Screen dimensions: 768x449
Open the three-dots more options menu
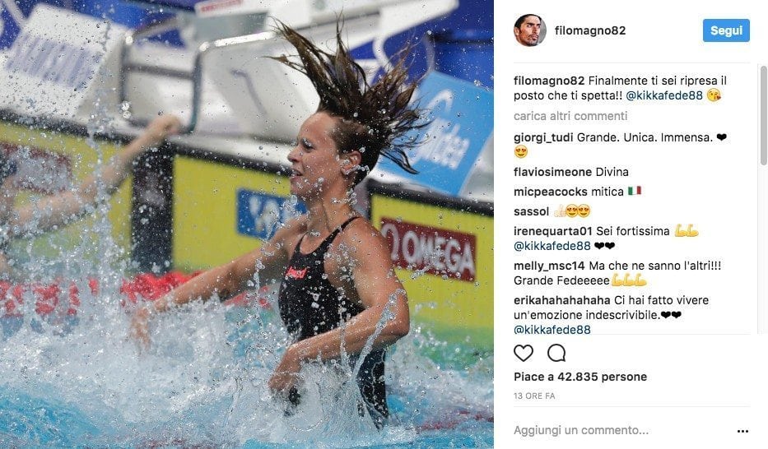[x=742, y=431]
